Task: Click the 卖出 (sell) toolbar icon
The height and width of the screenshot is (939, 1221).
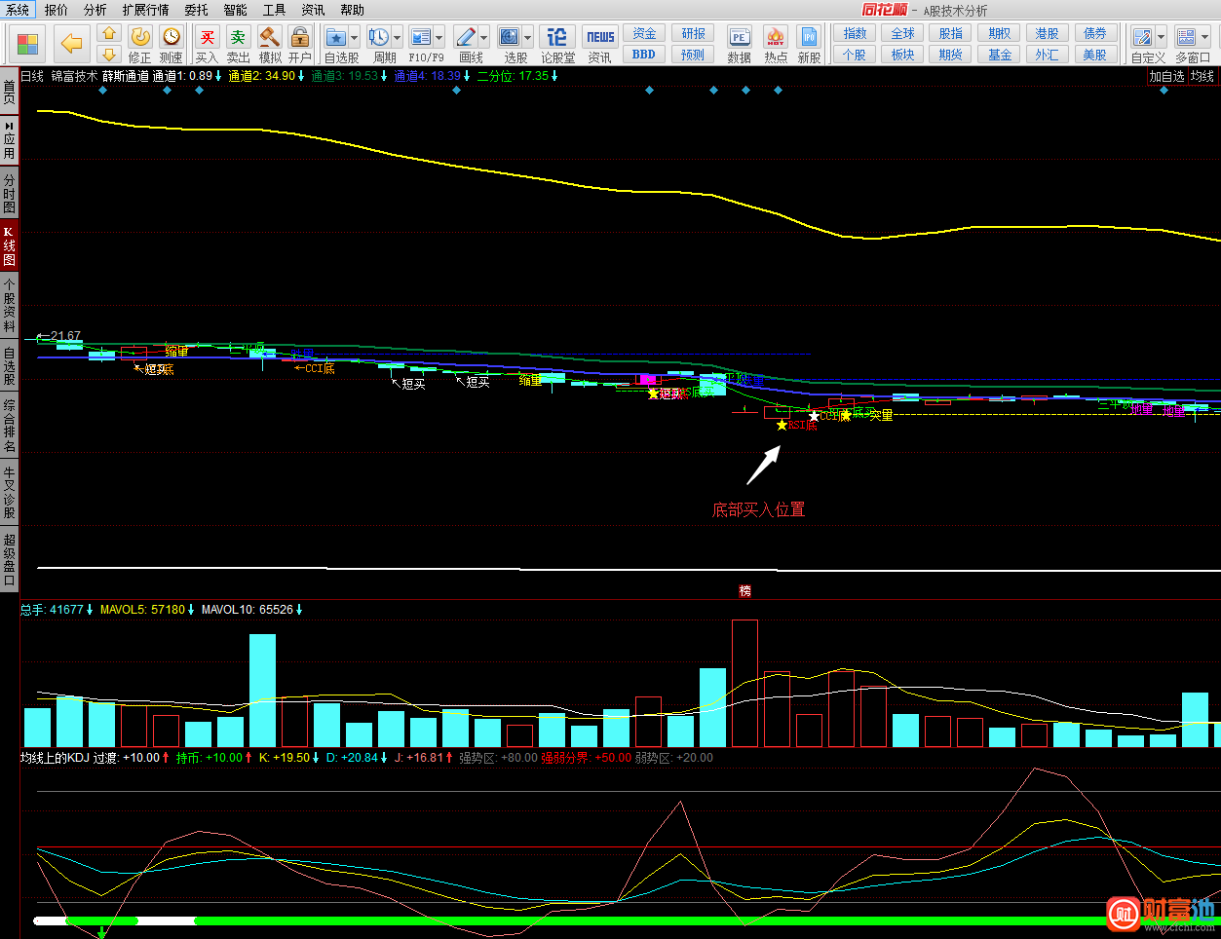Action: coord(238,38)
